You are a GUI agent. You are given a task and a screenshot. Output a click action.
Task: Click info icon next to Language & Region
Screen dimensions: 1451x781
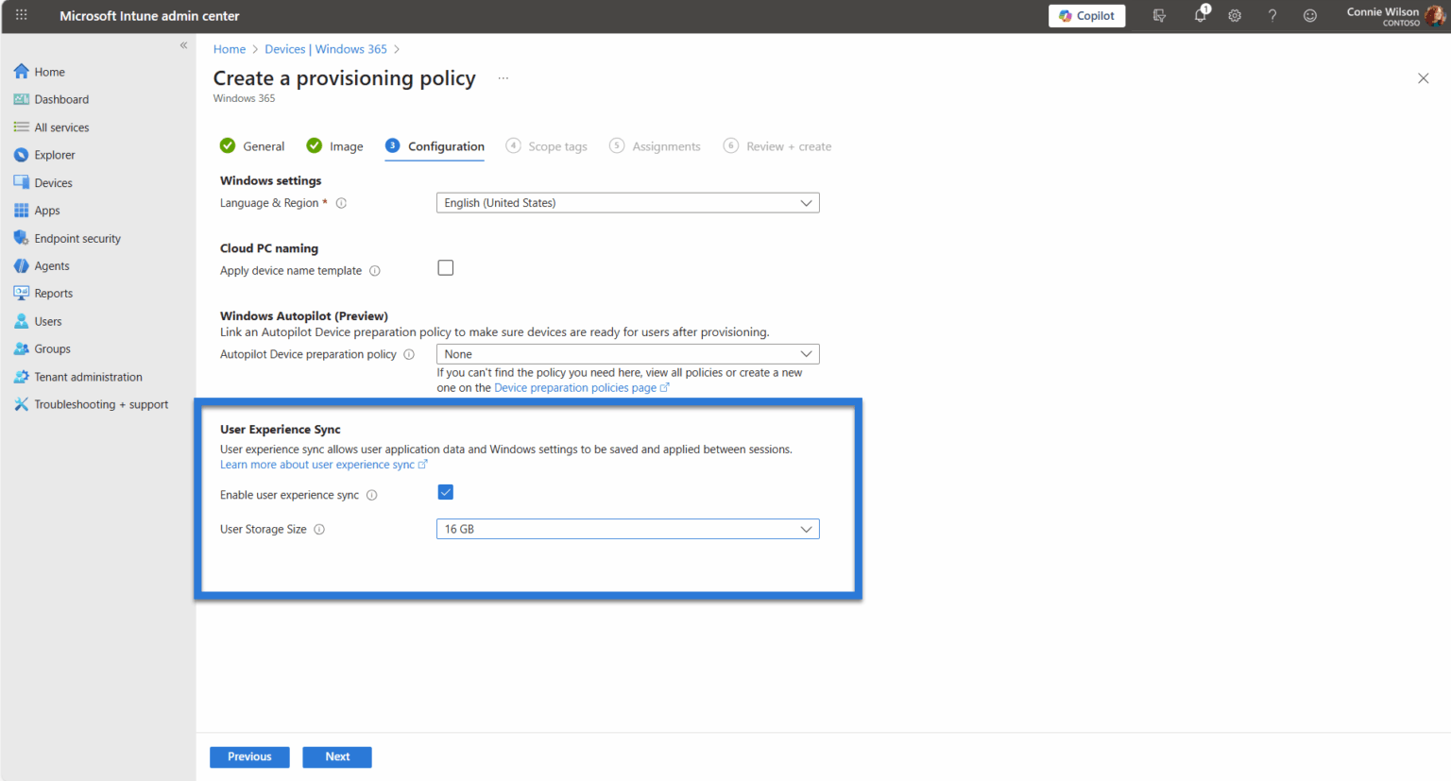click(342, 203)
